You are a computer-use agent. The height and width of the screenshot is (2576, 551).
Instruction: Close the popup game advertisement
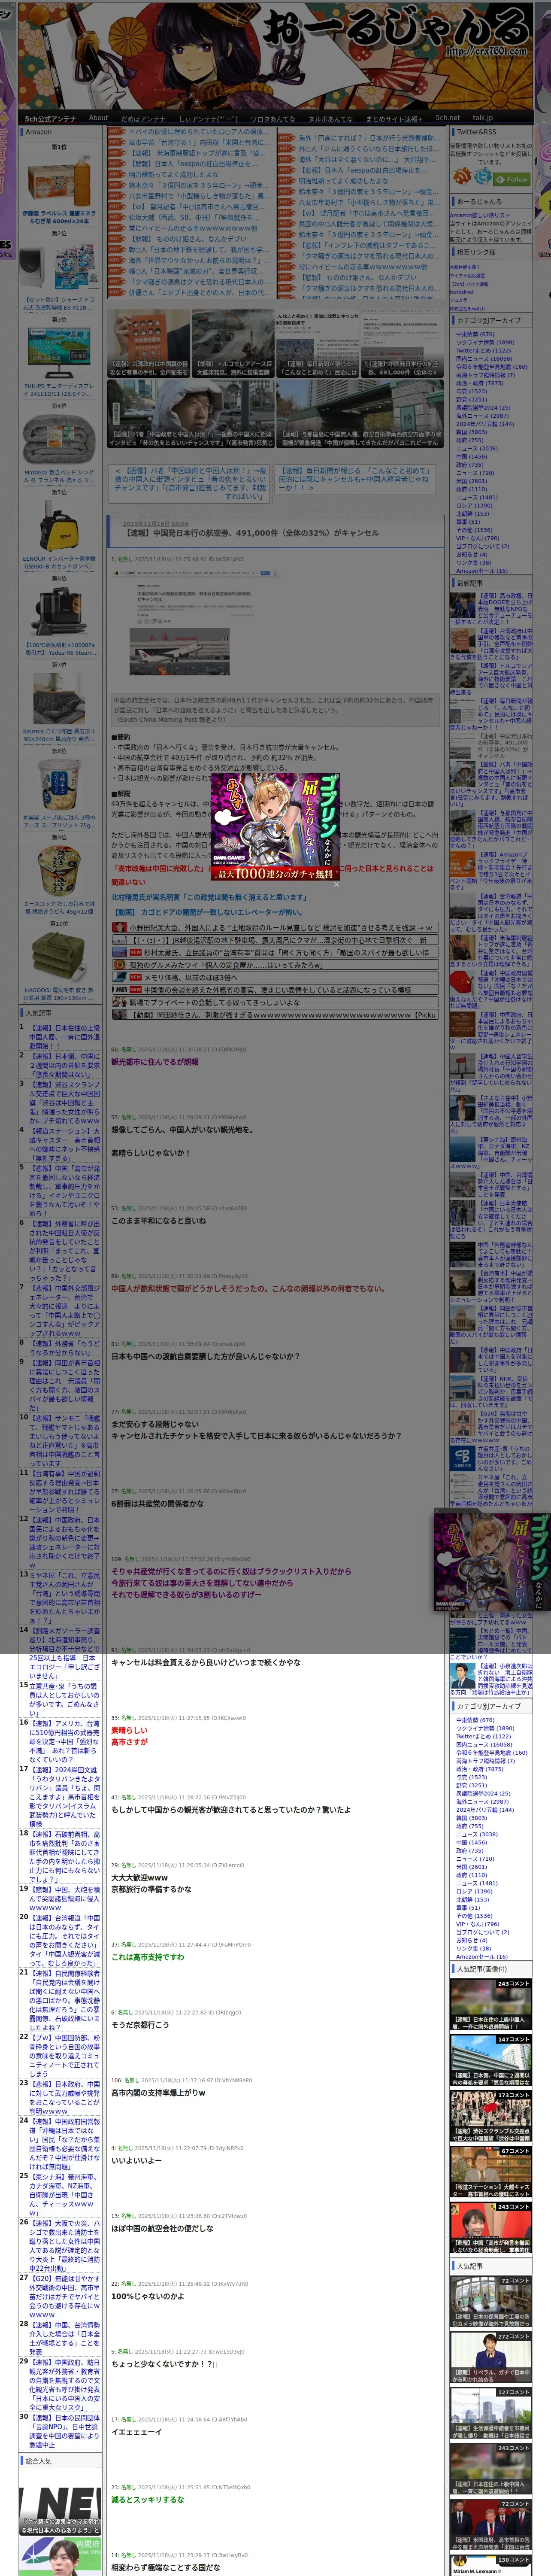336,884
